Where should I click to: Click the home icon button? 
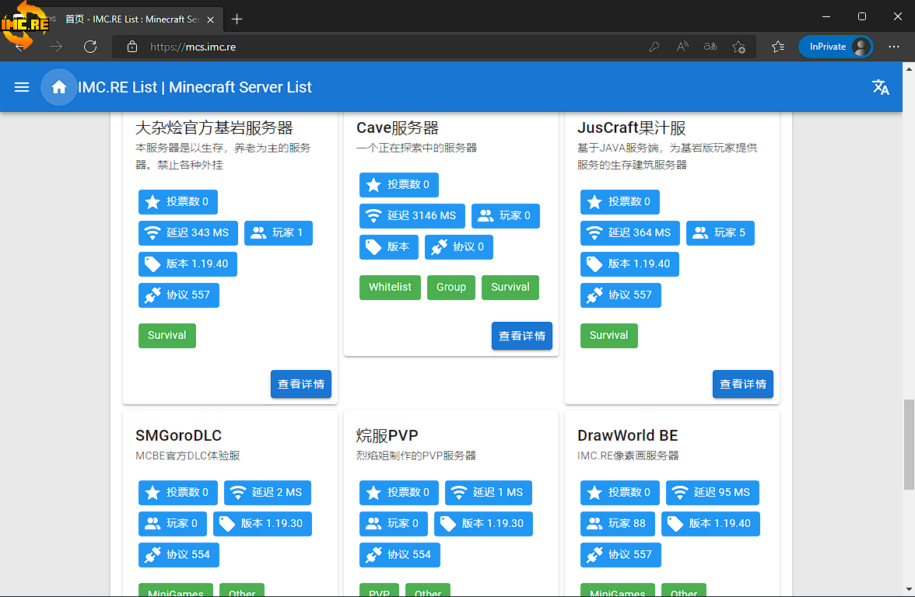pos(58,87)
